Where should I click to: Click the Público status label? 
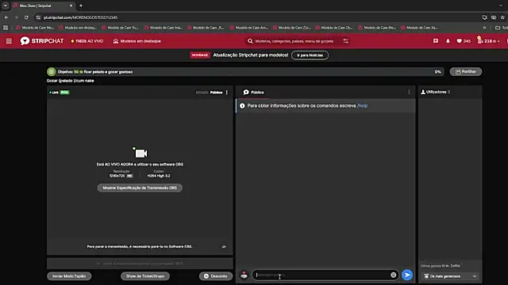(x=216, y=93)
